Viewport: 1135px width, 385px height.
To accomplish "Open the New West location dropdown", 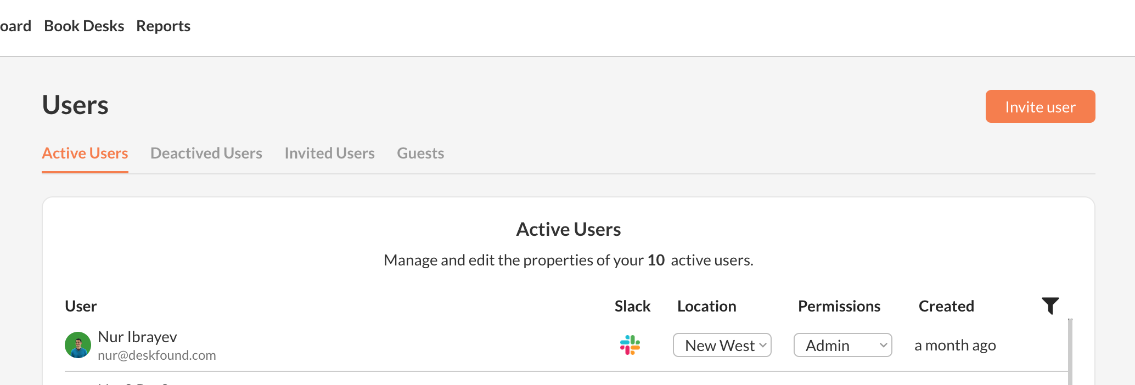I will 722,345.
